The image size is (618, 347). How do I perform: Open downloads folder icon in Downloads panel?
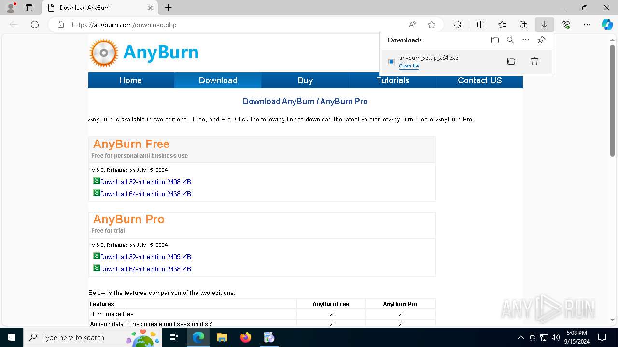(x=494, y=40)
